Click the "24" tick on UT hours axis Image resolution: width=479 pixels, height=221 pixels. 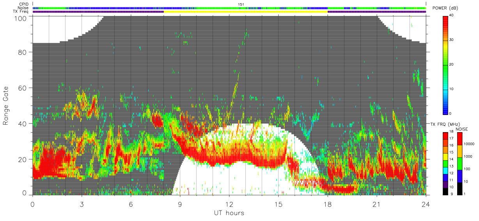point(426,203)
